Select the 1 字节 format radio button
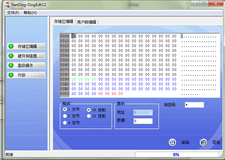This screenshot has height=160, width=225. tap(65, 110)
